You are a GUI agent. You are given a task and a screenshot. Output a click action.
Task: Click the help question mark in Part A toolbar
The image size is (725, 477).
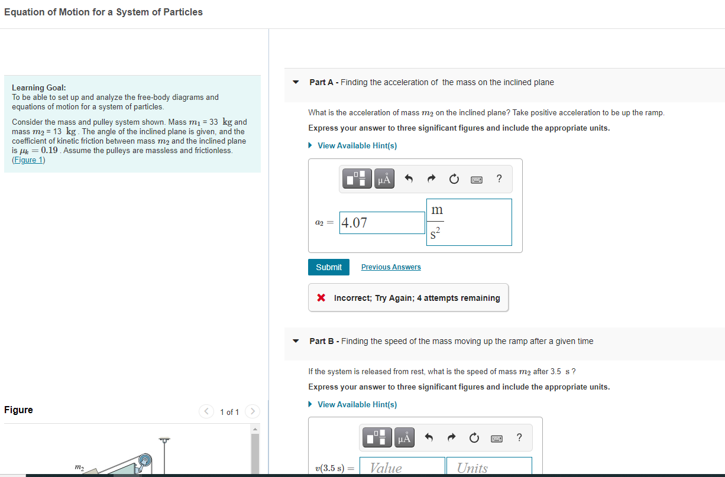pos(499,179)
